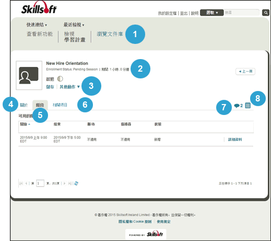This screenshot has height=241, width=271.
Task: Open the 其他動作 more actions dropdown
Action: click(69, 87)
